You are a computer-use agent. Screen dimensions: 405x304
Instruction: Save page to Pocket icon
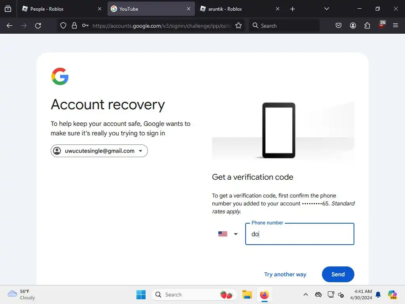click(x=339, y=26)
